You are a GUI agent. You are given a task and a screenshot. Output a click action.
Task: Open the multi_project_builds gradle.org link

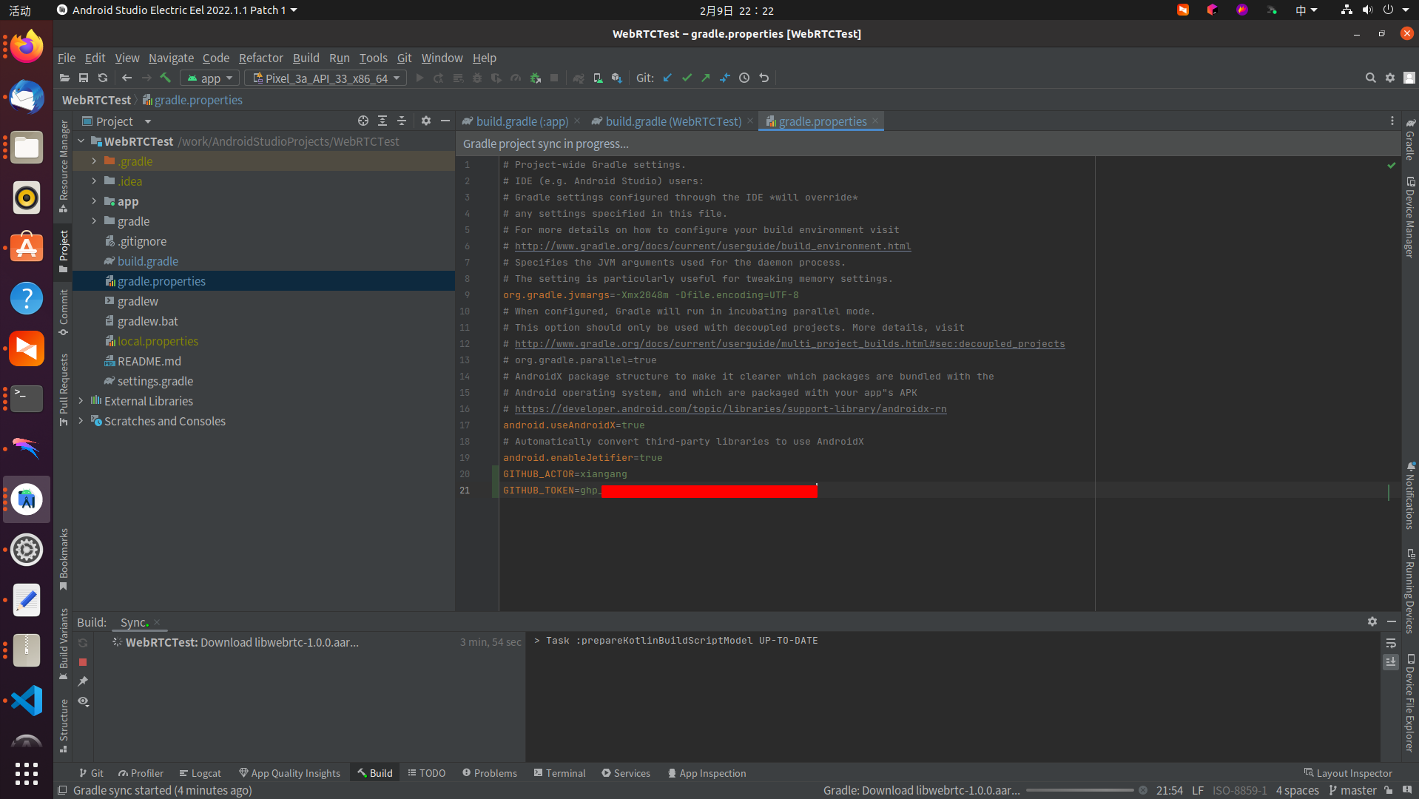click(x=789, y=344)
